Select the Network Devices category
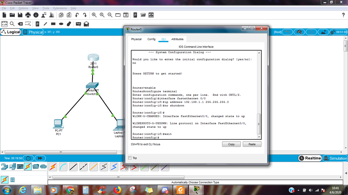Image resolution: width=348 pixels, height=195 pixels. [x=4, y=167]
